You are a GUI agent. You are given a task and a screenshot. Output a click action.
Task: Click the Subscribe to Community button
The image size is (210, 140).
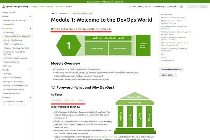(171, 69)
